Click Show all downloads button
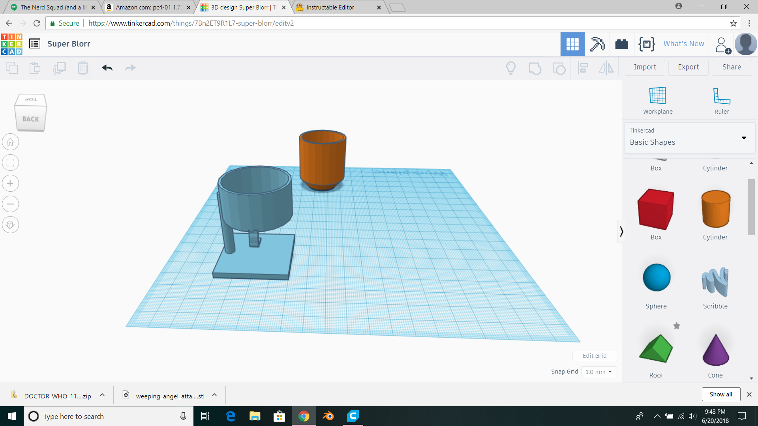The width and height of the screenshot is (758, 426). pos(721,394)
